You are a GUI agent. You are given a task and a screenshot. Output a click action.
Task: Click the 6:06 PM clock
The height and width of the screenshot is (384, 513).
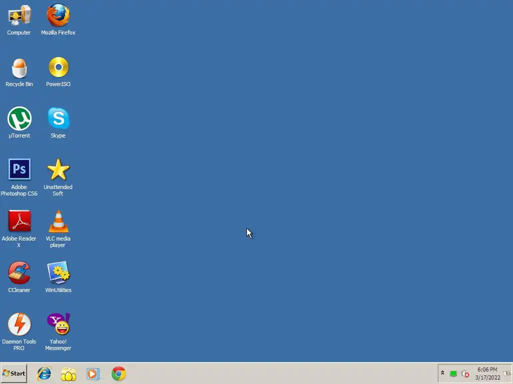point(487,369)
